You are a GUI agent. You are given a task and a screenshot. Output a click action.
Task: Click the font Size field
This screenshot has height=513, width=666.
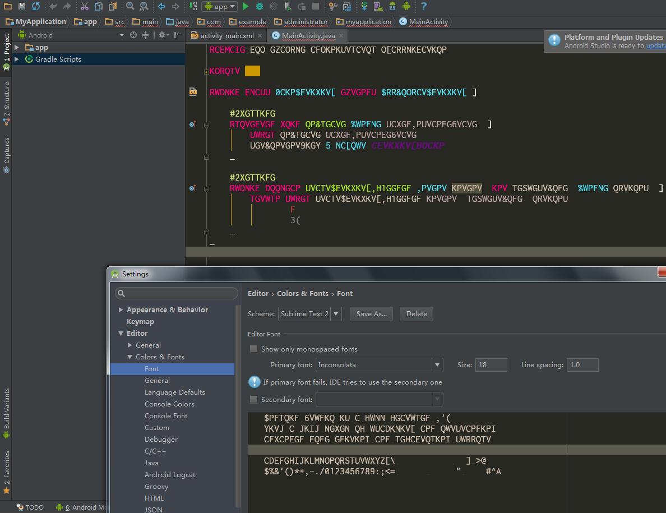click(x=491, y=365)
